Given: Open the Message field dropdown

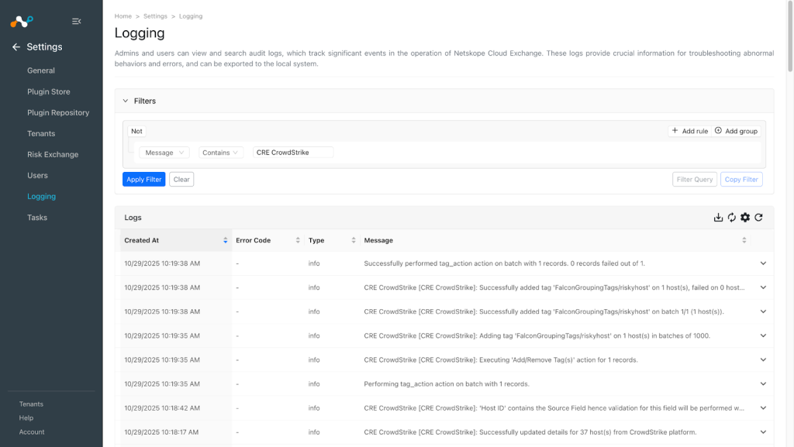Looking at the screenshot, I should click(164, 152).
